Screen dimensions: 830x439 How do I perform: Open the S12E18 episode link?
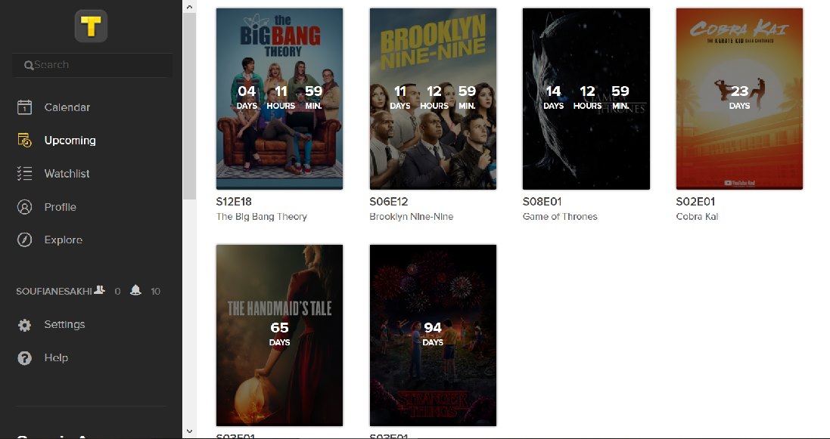point(234,202)
